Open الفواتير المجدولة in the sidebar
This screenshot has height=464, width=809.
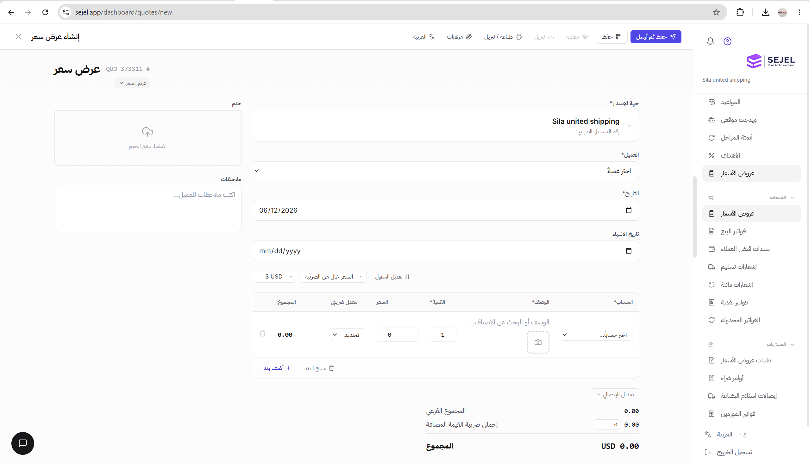(x=751, y=320)
